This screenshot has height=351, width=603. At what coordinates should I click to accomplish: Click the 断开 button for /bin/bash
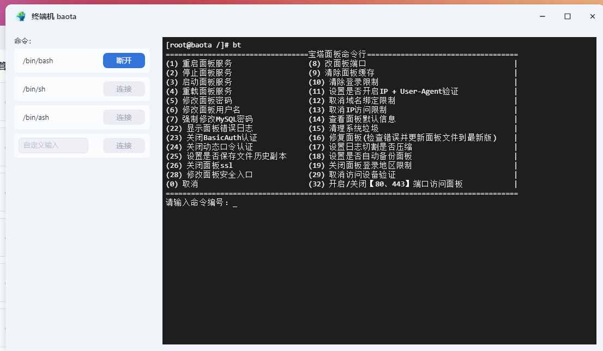pos(124,60)
